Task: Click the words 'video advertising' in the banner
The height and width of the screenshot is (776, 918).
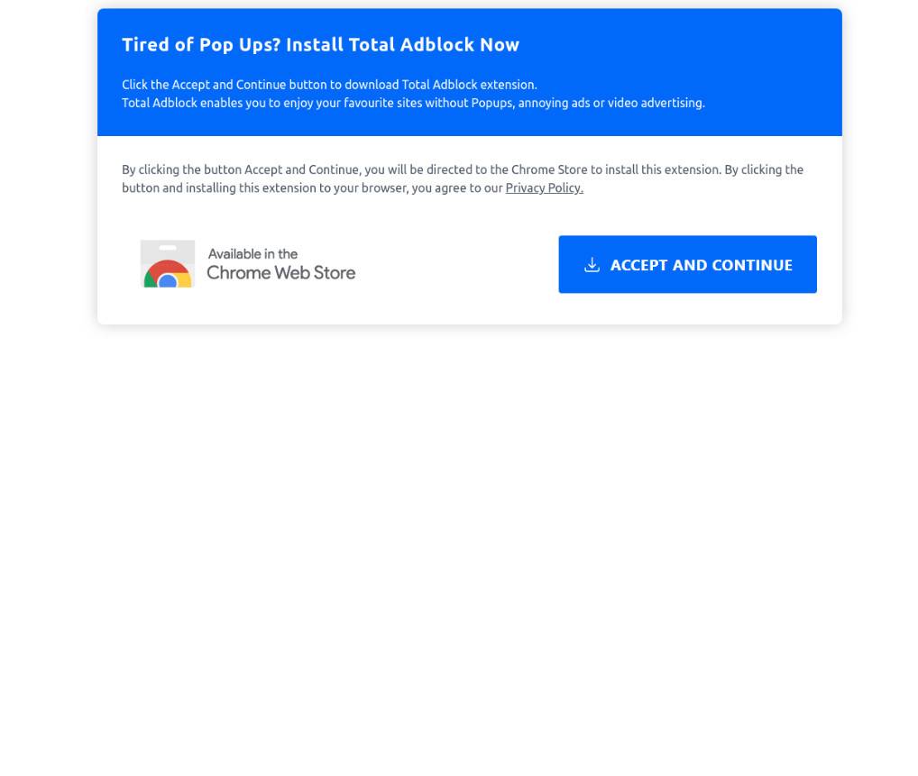Action: (x=656, y=103)
